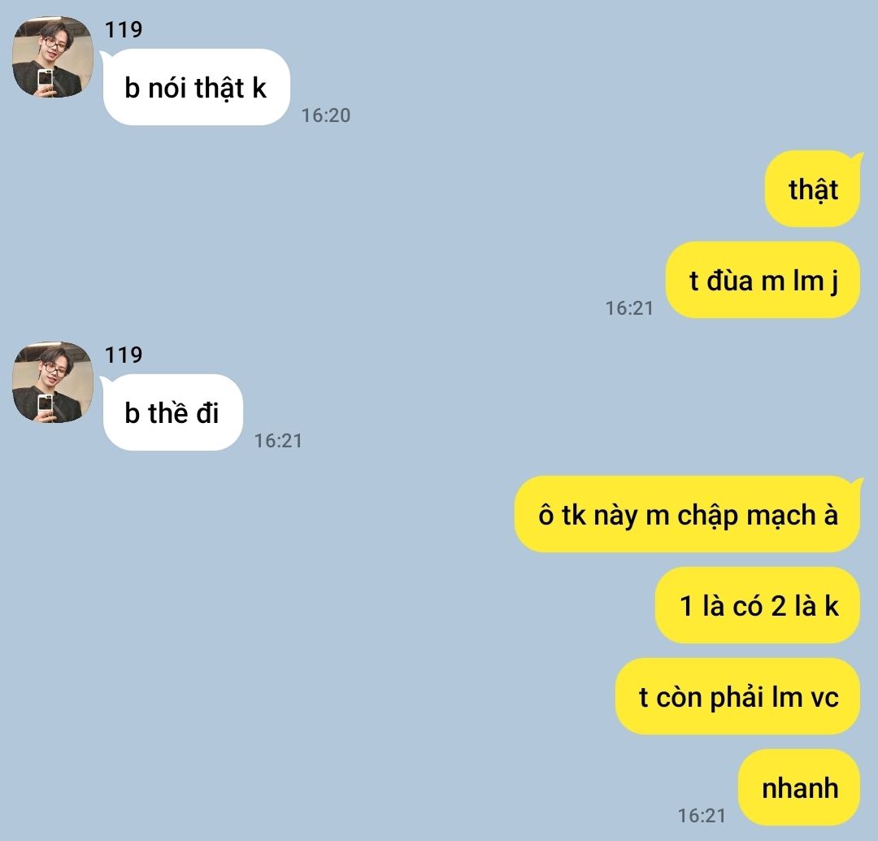The width and height of the screenshot is (878, 841).
Task: Click the 16:21 timestamp beside 't đùa m lm j'
Action: coord(629,308)
